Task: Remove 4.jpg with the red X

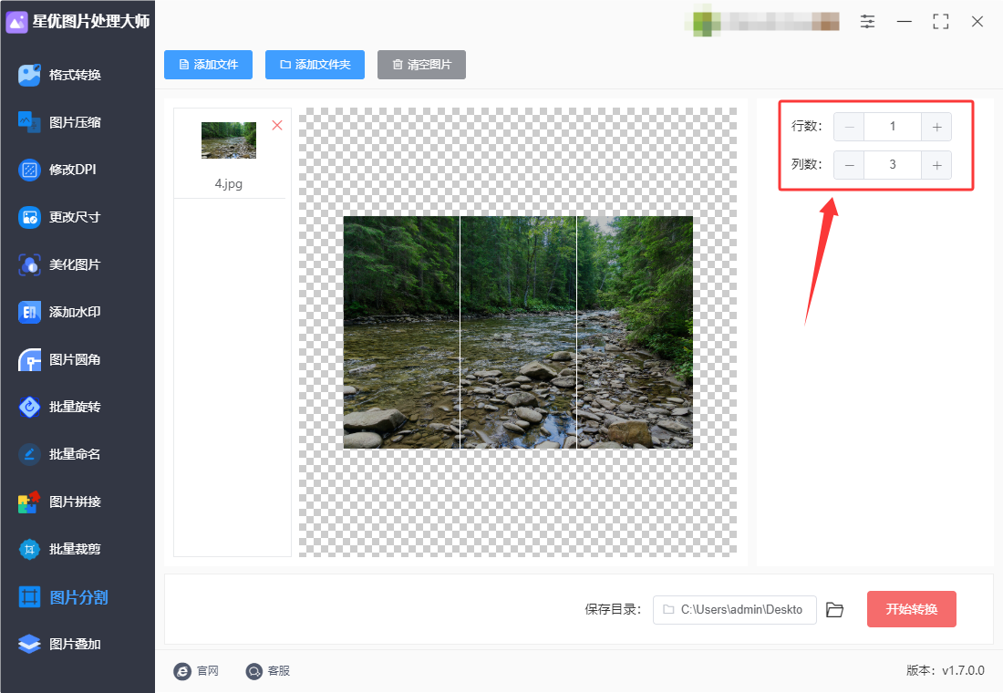Action: (x=277, y=126)
